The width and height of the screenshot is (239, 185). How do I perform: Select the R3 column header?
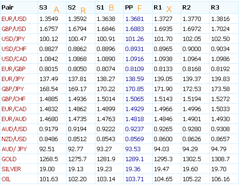tap(215, 8)
